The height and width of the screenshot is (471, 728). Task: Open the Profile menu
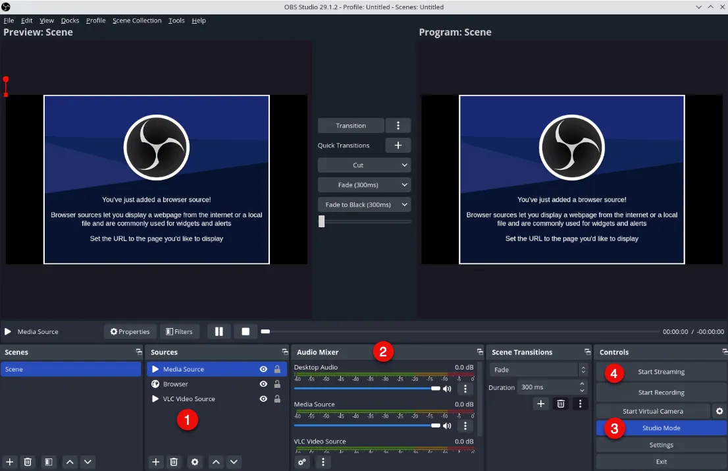[x=95, y=20]
